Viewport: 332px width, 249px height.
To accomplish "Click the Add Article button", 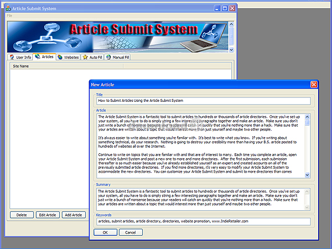I will point(74,215).
